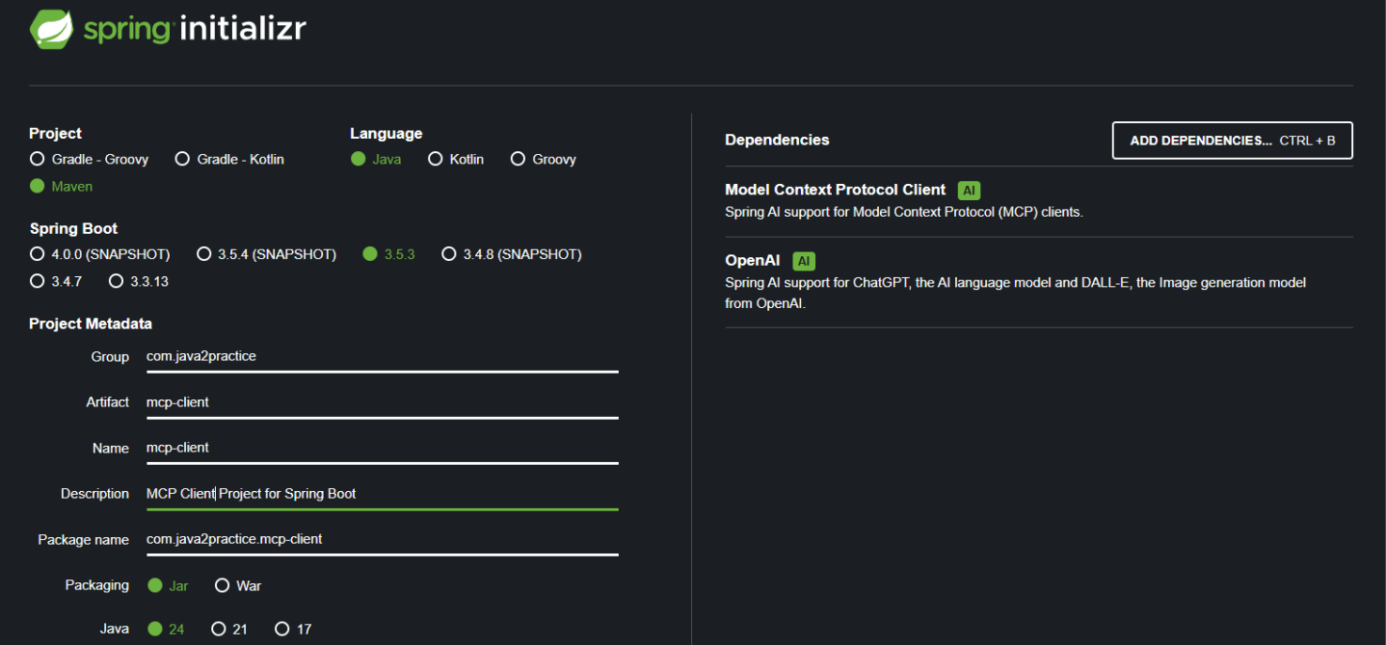
Task: Choose Spring Boot version 3.4.7
Action: [x=38, y=281]
